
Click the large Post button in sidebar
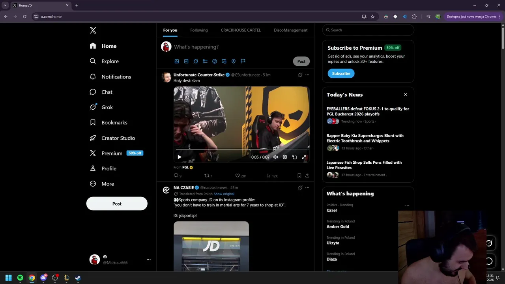[x=117, y=204]
